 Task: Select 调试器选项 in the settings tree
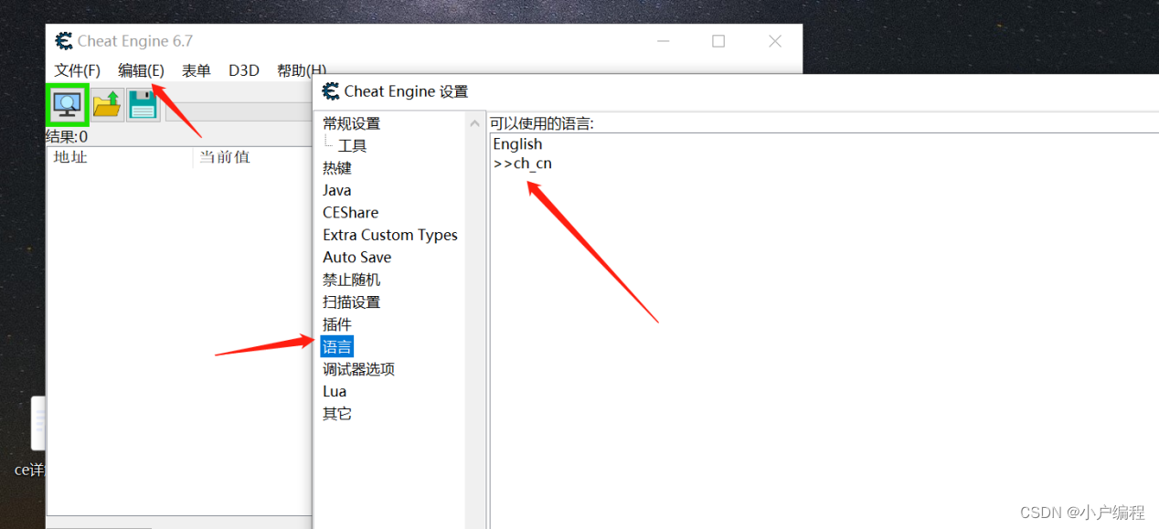(358, 369)
